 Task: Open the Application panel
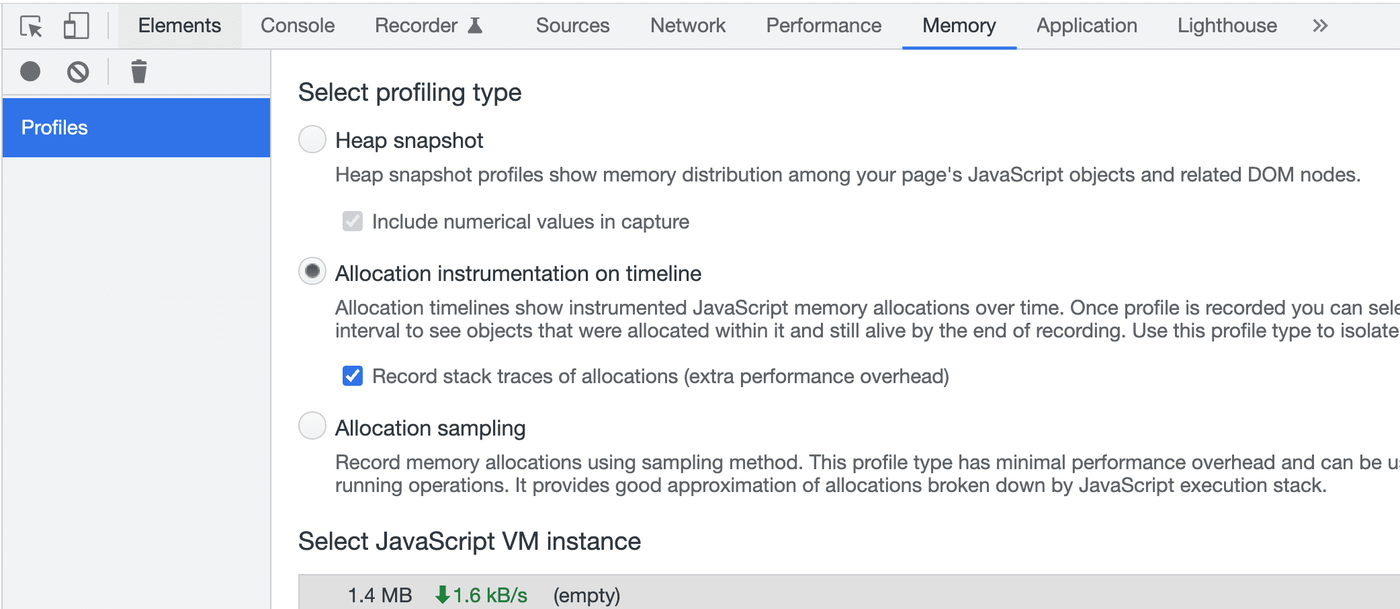[x=1085, y=26]
